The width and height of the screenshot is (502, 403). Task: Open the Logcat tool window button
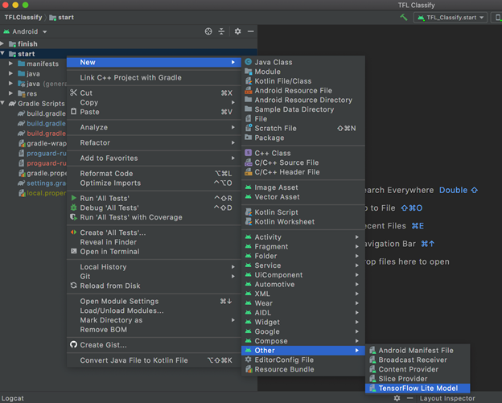click(x=14, y=398)
